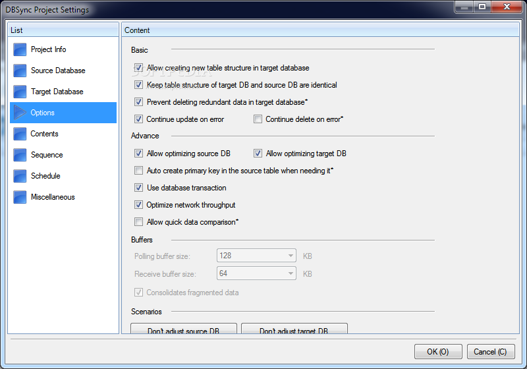This screenshot has height=369, width=527.
Task: Click the Schedule blue icon
Action: click(20, 176)
